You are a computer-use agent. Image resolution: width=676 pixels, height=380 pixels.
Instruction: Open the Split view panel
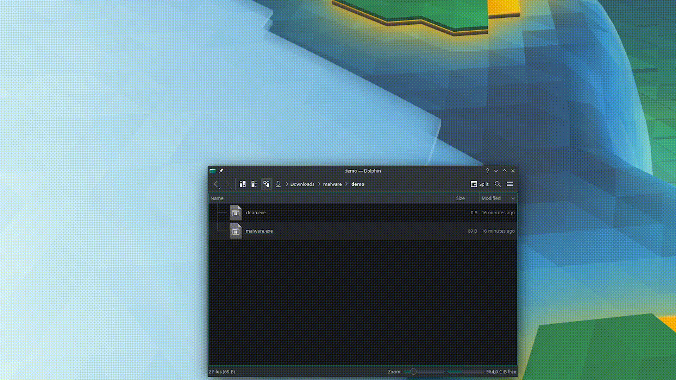click(480, 184)
